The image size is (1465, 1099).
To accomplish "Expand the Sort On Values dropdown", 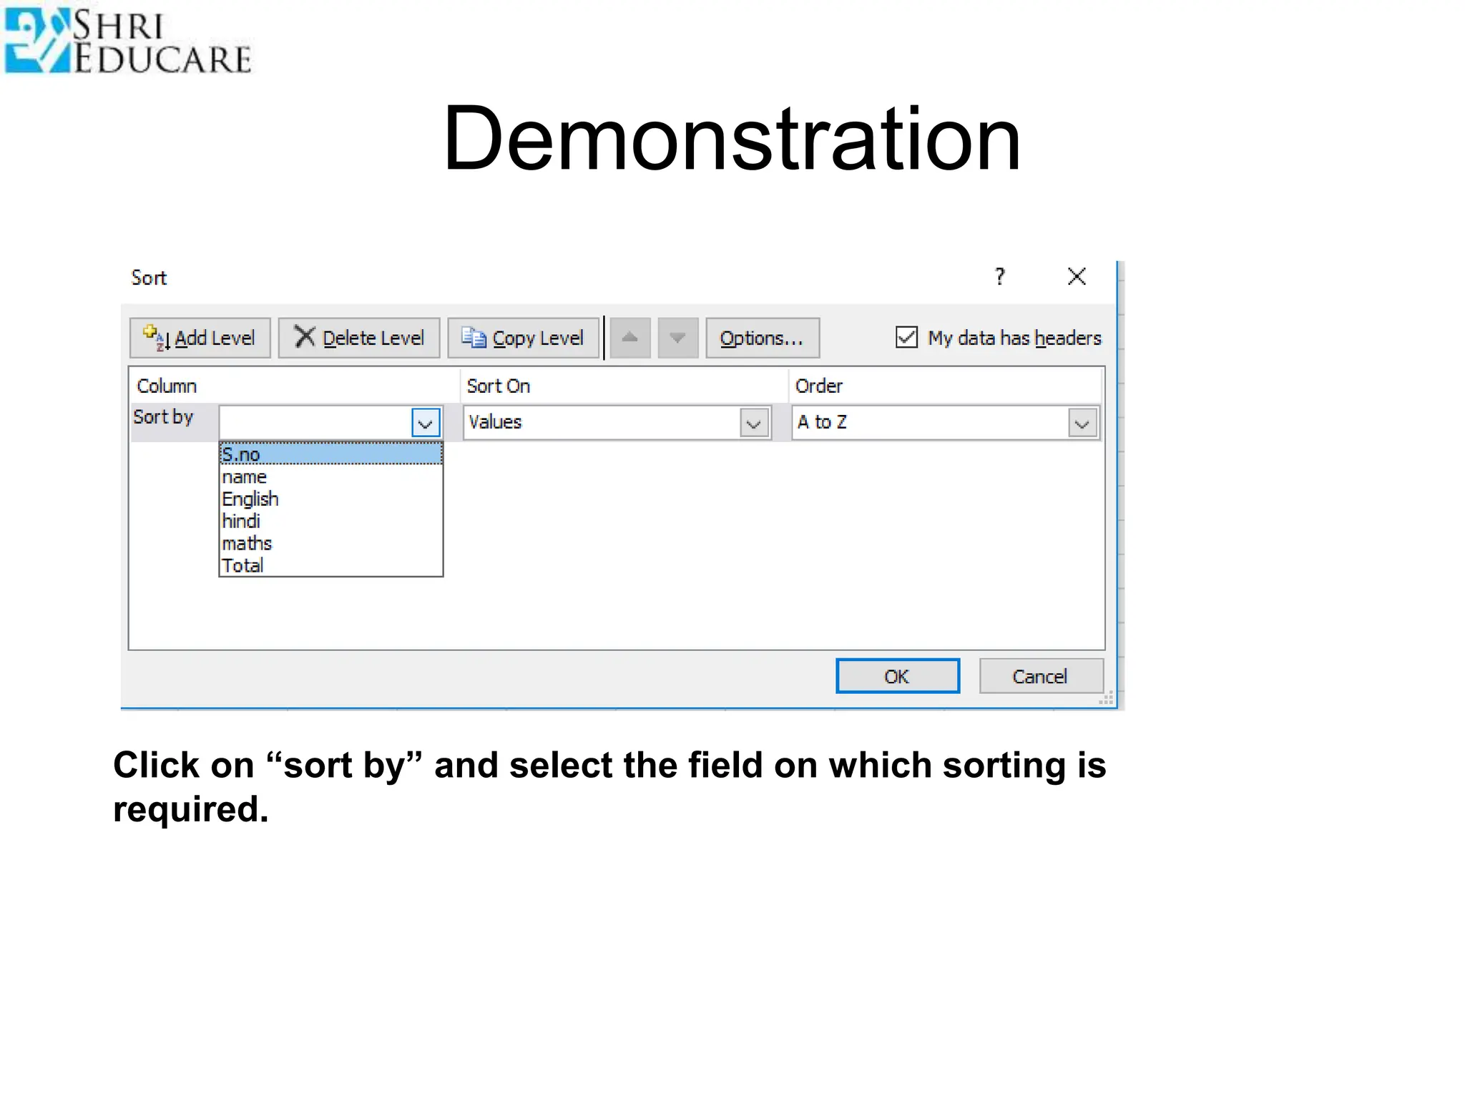I will pyautogui.click(x=754, y=423).
